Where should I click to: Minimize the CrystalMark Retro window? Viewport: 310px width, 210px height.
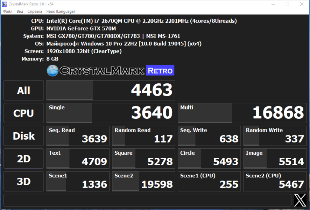tap(273, 4)
